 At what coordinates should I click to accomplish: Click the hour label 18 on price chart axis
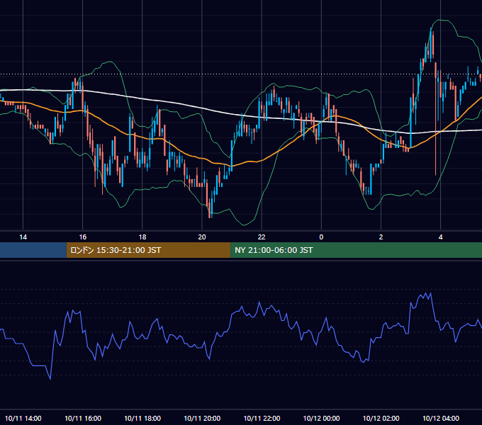(142, 237)
